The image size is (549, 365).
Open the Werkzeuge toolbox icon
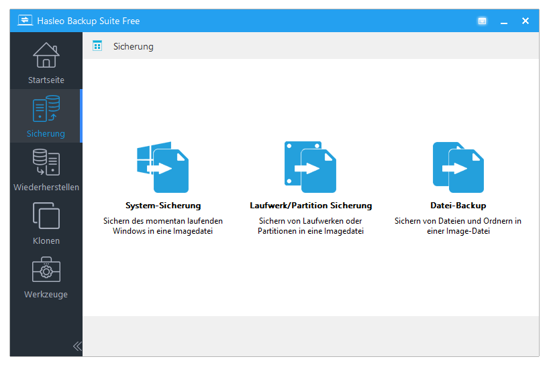[46, 269]
